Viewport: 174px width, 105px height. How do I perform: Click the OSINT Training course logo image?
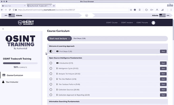20,42
